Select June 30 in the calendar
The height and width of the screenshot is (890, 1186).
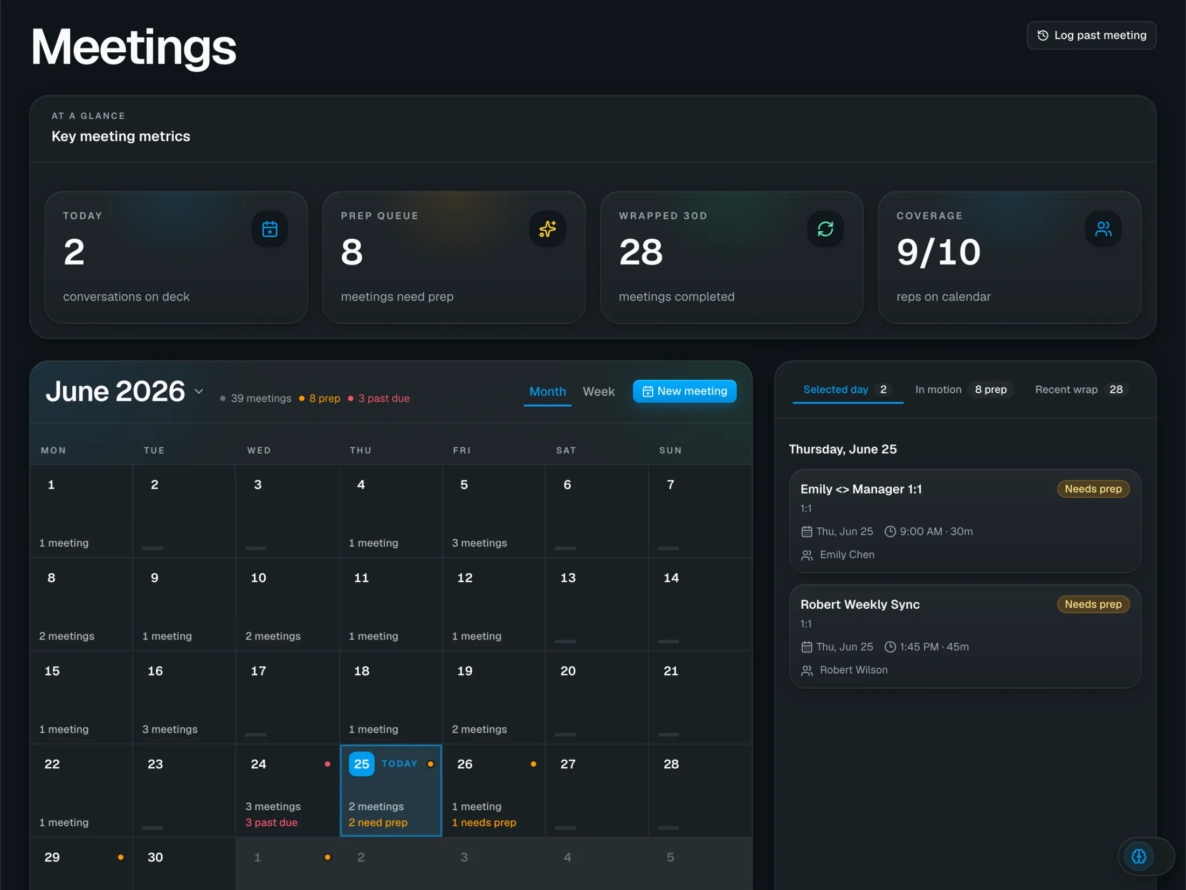click(x=184, y=864)
